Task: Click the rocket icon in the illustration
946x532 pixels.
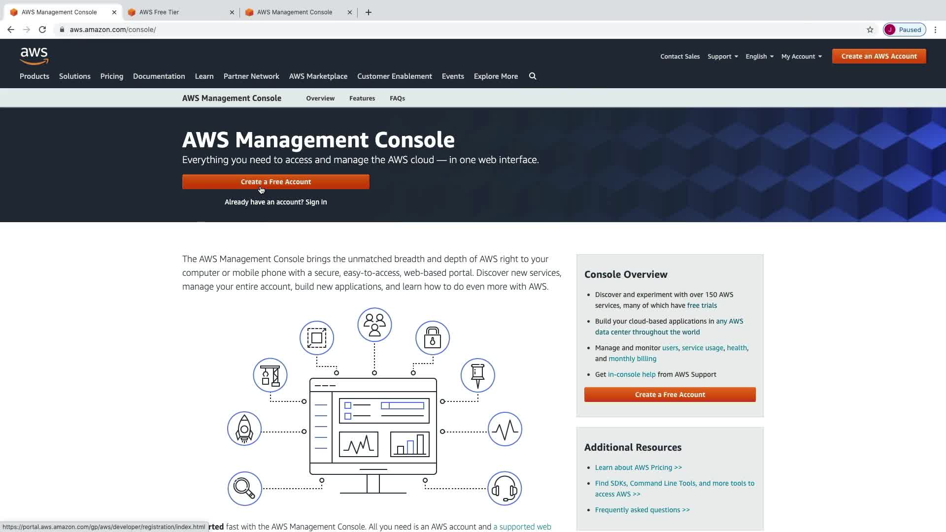Action: click(244, 429)
